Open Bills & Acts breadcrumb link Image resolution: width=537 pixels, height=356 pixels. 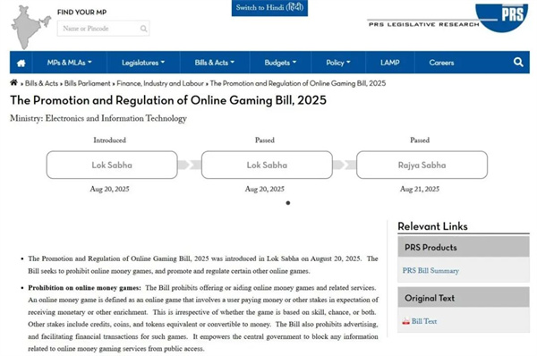click(41, 83)
